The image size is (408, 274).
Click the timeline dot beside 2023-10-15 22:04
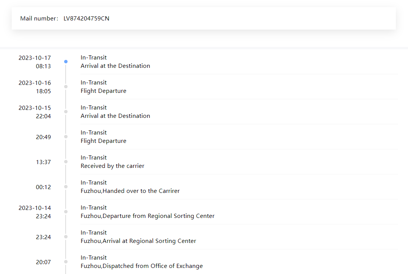[66, 111]
